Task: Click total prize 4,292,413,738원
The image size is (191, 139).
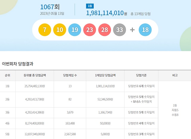Action: [x=35, y=99]
